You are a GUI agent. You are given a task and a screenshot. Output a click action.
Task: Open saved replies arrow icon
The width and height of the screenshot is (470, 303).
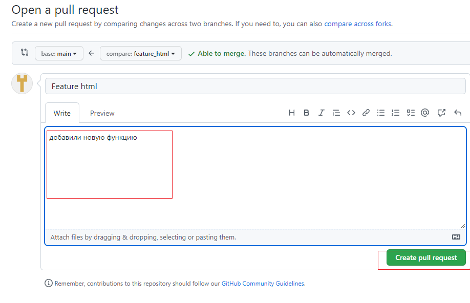457,113
